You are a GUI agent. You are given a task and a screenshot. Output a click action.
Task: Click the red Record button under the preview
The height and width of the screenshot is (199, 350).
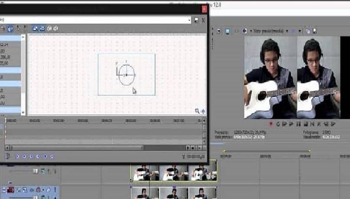[271, 124]
